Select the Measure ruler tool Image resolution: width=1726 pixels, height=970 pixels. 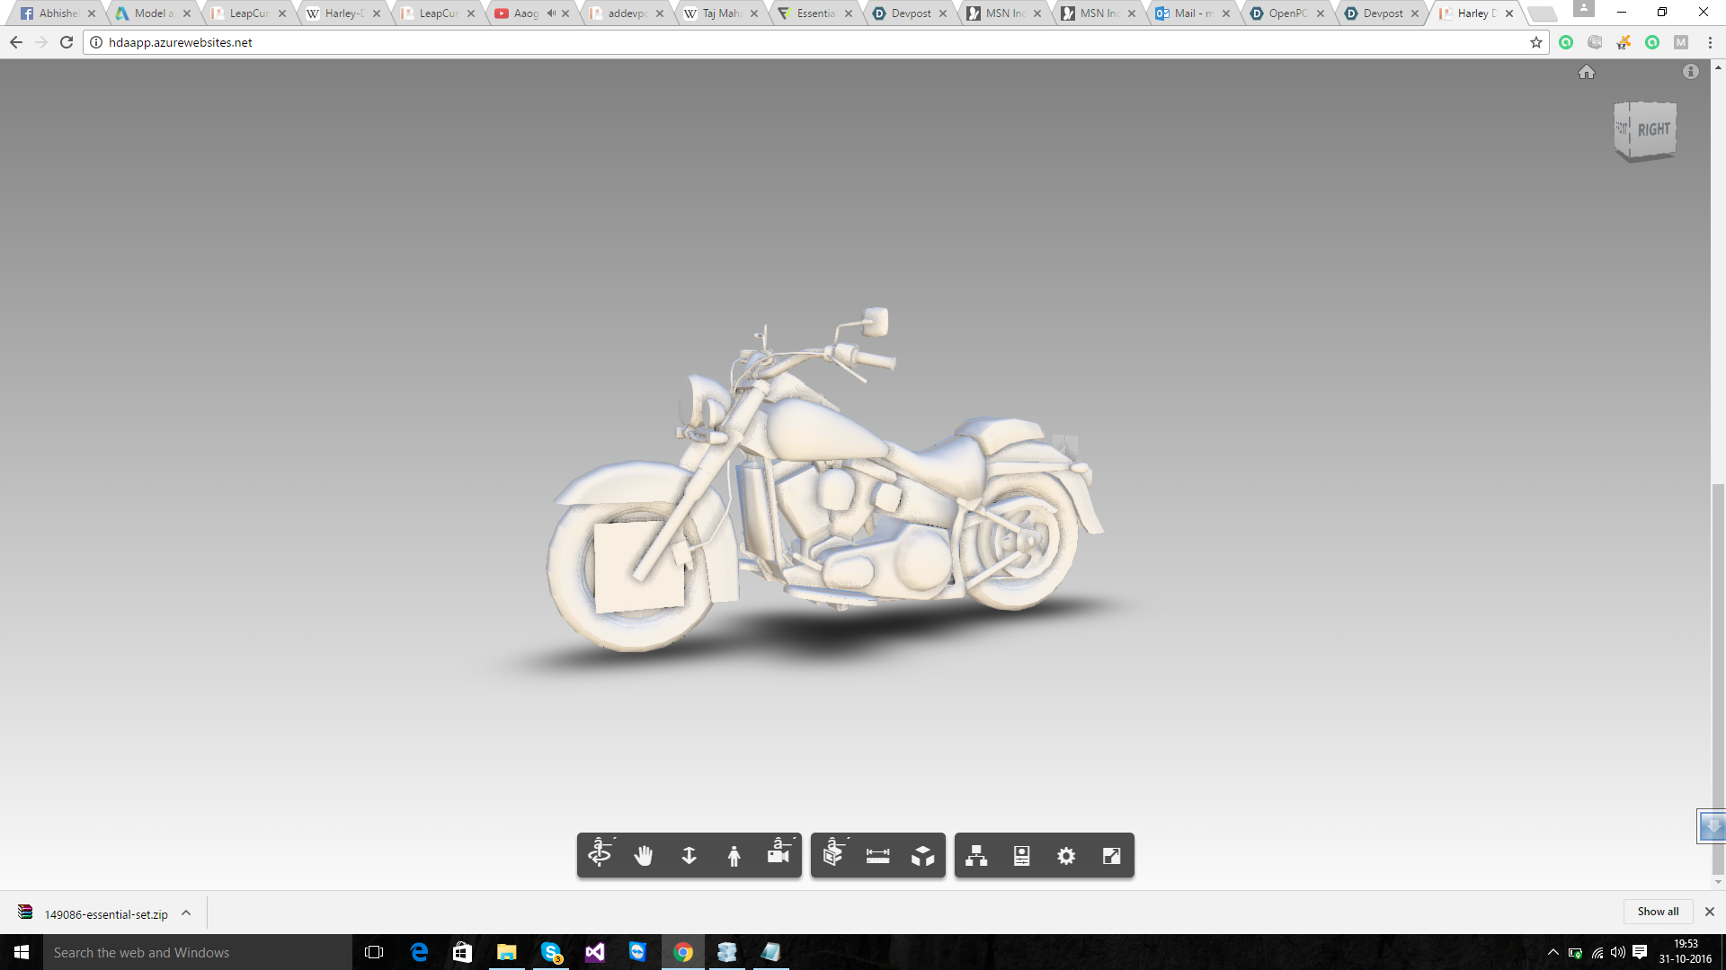tap(878, 855)
